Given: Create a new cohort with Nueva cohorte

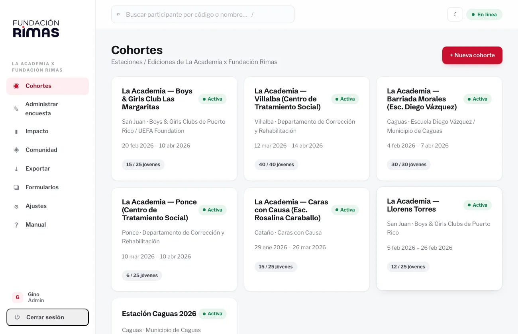Looking at the screenshot, I should click(x=472, y=55).
